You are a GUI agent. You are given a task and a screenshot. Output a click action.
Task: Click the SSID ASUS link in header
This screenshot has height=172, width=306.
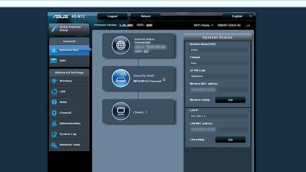click(149, 25)
